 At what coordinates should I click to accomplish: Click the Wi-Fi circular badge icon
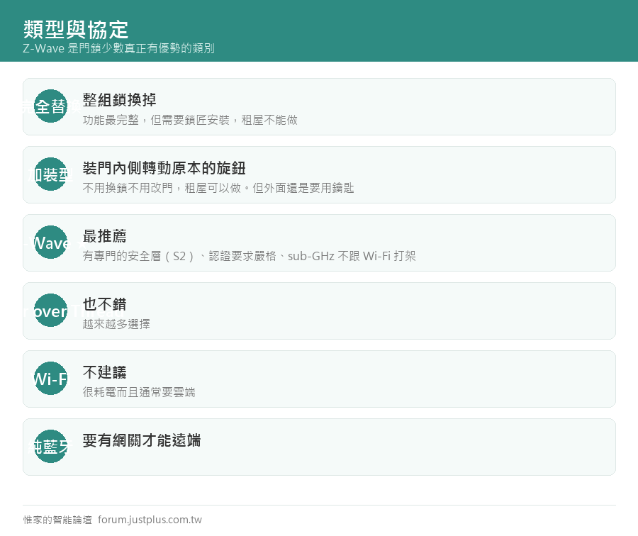point(50,379)
